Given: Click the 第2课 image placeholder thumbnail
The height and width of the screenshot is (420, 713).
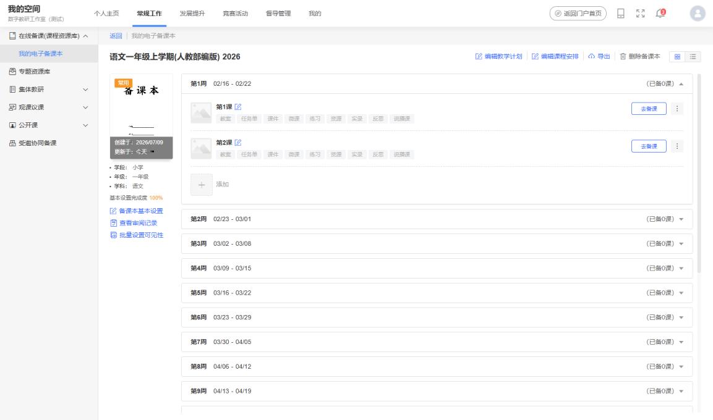Looking at the screenshot, I should pyautogui.click(x=201, y=148).
